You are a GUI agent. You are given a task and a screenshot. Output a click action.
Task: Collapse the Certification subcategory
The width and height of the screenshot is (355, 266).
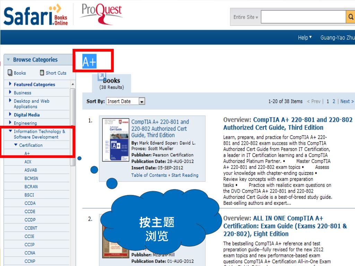click(16, 144)
